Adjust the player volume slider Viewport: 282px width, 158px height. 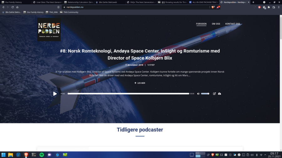(205, 94)
